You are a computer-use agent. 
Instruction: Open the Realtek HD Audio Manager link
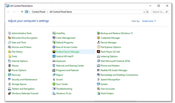click(x=114, y=70)
